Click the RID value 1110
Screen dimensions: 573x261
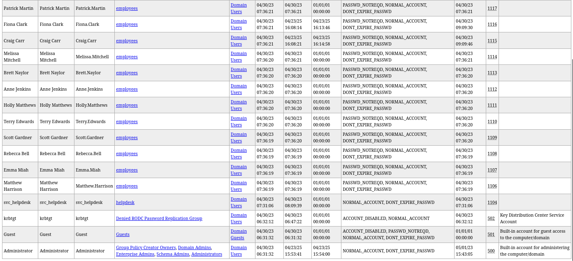pos(492,121)
